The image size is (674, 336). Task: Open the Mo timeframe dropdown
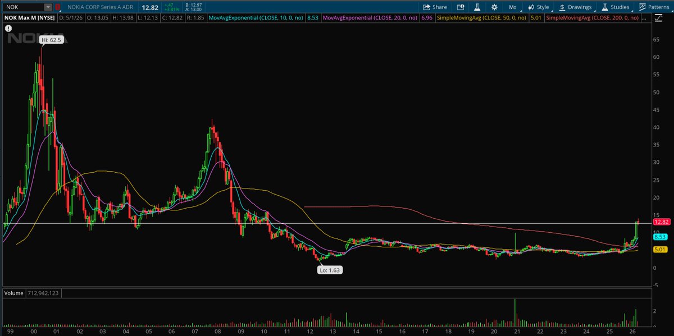tap(512, 7)
